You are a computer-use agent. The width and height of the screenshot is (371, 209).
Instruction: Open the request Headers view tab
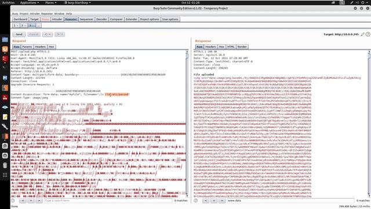[x=40, y=46]
